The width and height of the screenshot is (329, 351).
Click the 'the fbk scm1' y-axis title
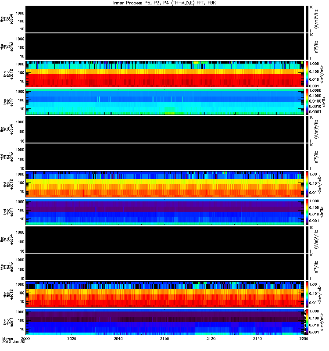click(x=8, y=322)
